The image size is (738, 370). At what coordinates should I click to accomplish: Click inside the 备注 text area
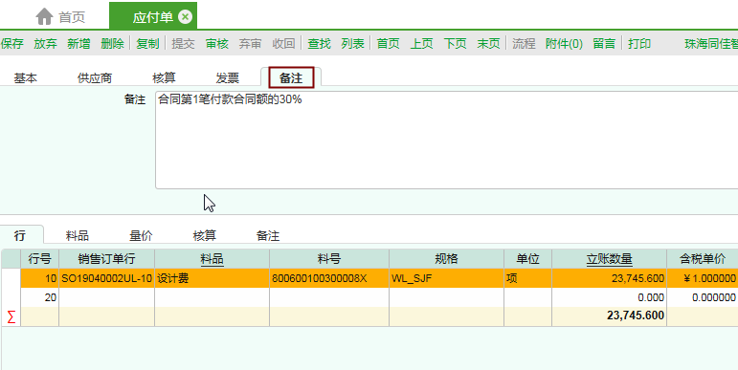(x=446, y=141)
